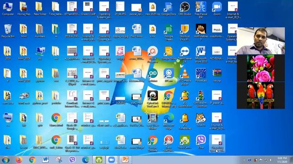Select the PowerLed shortcut
The width and height of the screenshot is (293, 164).
tap(201, 75)
